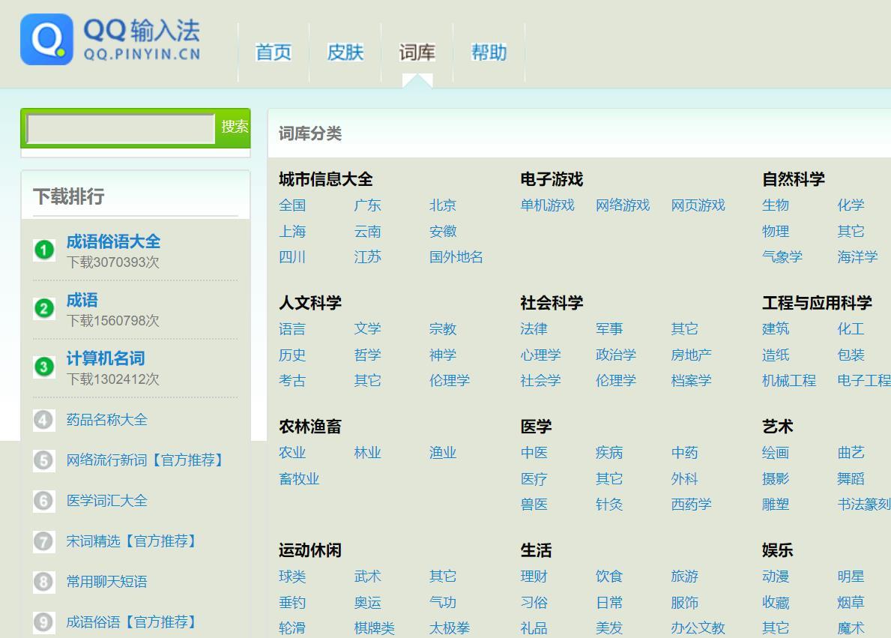Select the 动漫 category under 娱乐
The width and height of the screenshot is (891, 638).
tap(776, 577)
